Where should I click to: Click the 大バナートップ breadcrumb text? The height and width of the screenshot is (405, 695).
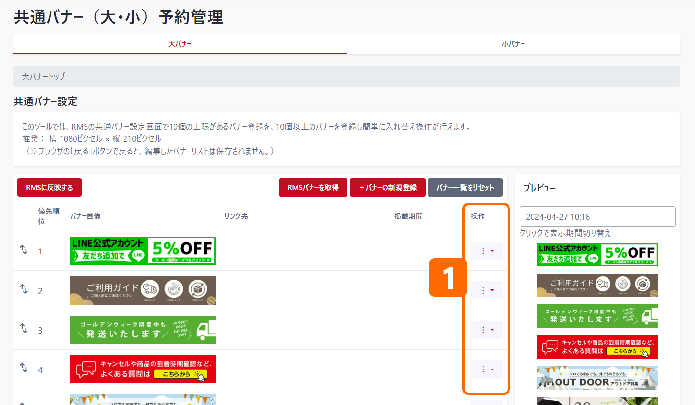coord(44,76)
